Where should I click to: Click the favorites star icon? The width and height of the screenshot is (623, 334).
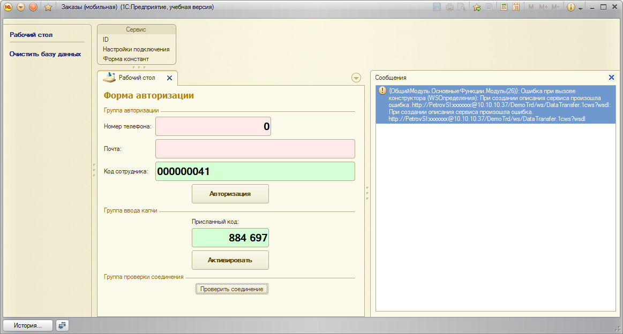48,7
